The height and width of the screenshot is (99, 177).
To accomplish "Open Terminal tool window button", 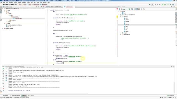I will [x=6, y=96].
